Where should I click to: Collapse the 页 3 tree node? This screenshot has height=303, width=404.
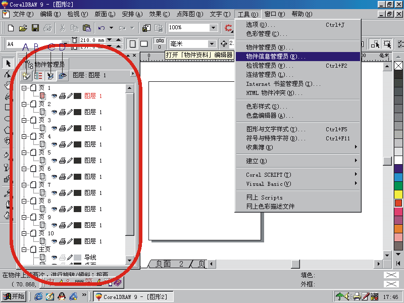click(24, 120)
